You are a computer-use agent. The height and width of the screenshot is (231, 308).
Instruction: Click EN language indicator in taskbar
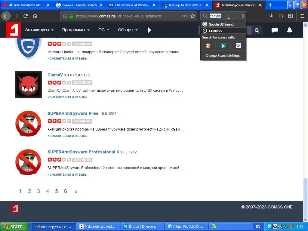pos(258,226)
